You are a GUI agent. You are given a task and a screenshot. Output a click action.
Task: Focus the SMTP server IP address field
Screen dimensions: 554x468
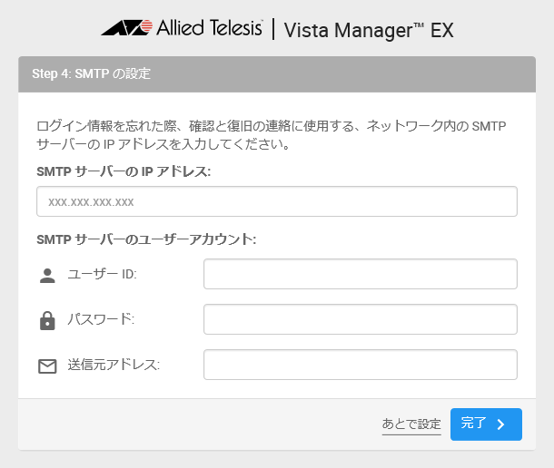276,201
